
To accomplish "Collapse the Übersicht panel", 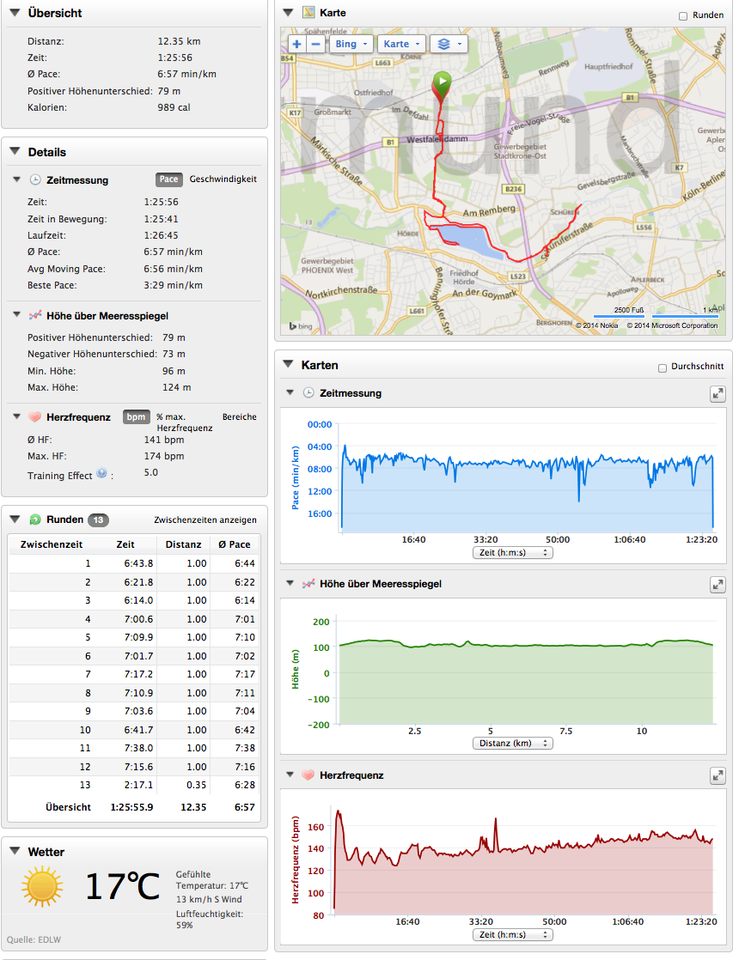I will [15, 14].
